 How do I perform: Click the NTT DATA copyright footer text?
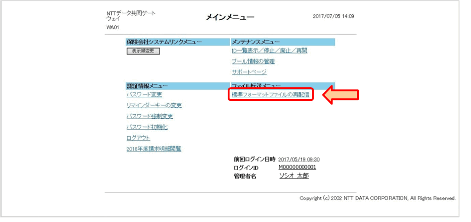click(x=377, y=198)
